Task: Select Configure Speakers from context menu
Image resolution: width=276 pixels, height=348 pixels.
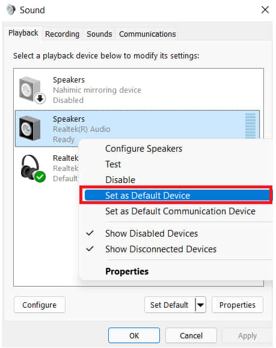Action: 144,149
